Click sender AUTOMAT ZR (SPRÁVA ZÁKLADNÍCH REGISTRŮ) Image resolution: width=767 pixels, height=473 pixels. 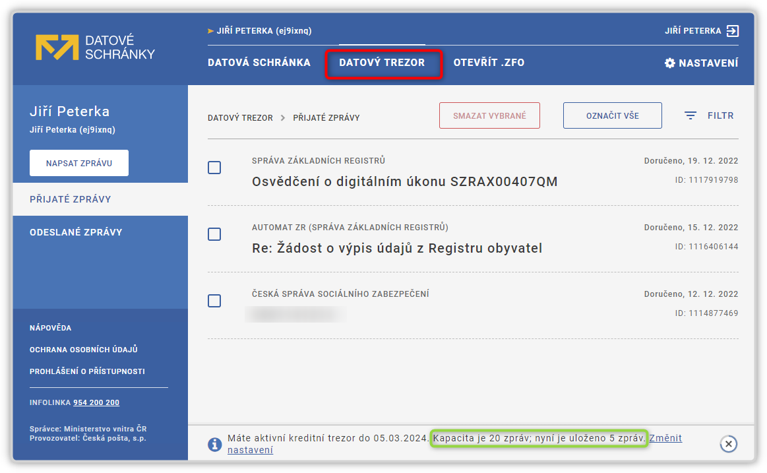(x=350, y=228)
